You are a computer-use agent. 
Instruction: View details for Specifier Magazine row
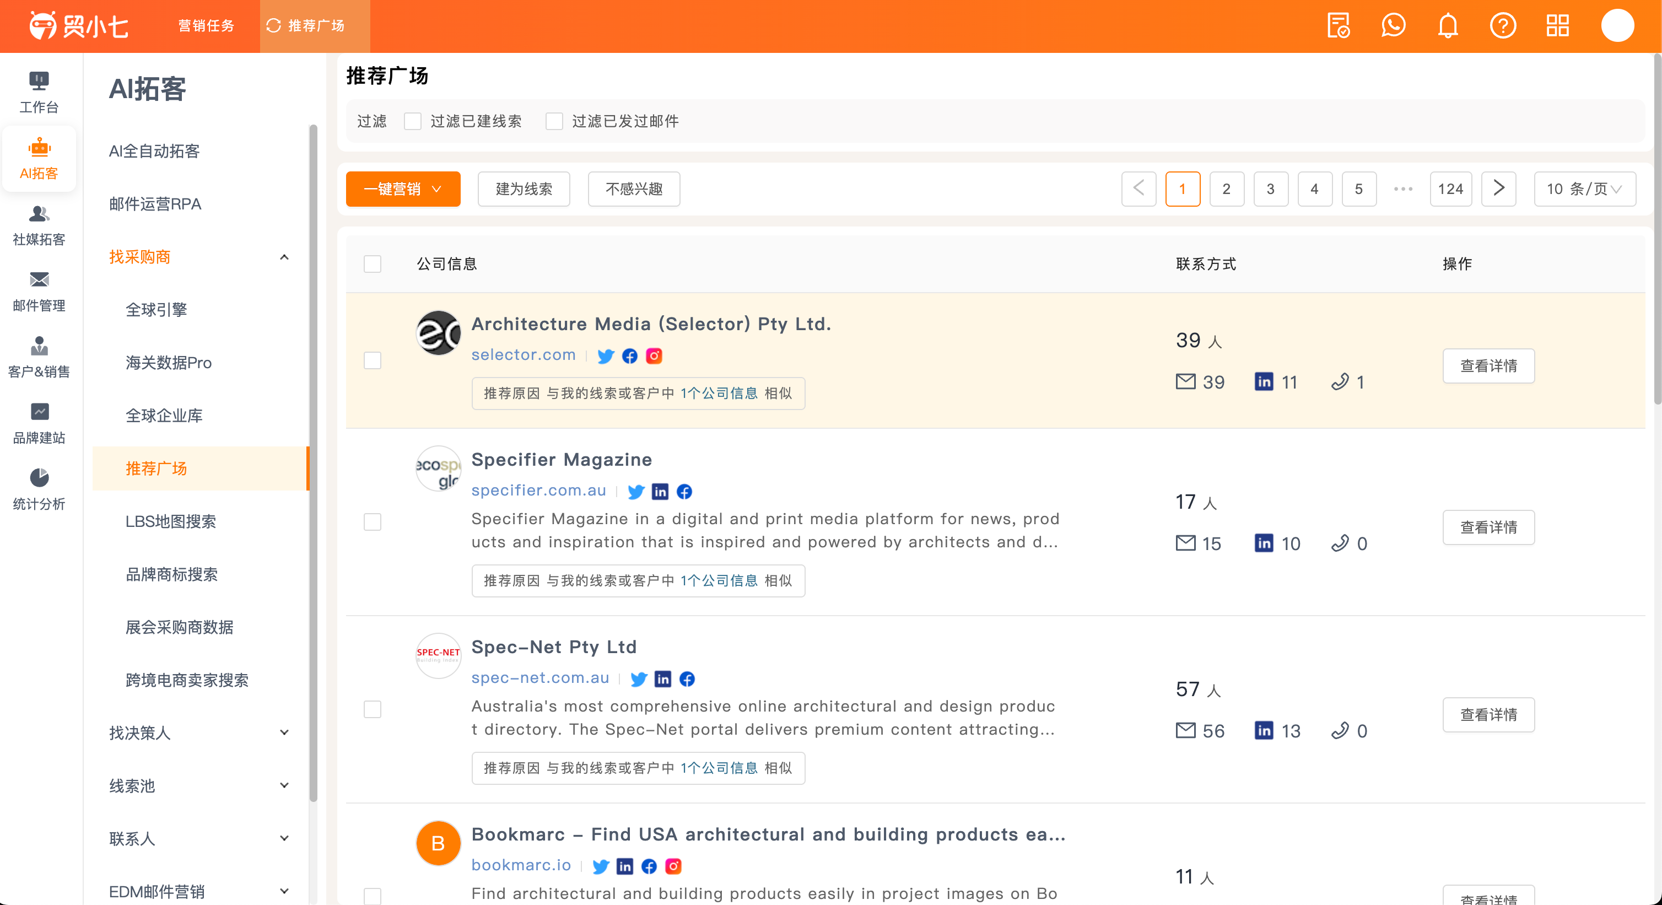click(x=1488, y=527)
